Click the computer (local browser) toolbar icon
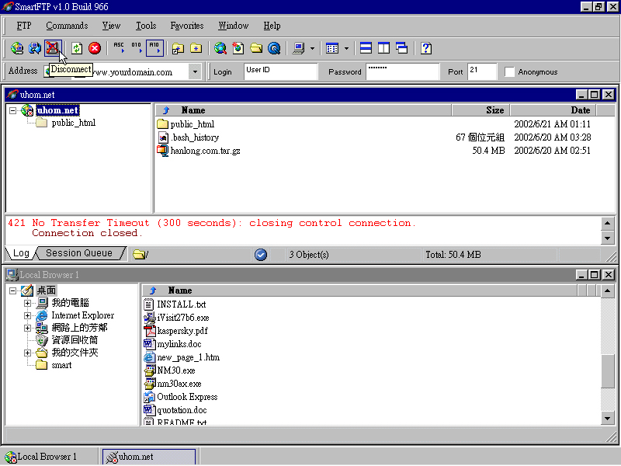The height and width of the screenshot is (466, 621). tap(298, 48)
